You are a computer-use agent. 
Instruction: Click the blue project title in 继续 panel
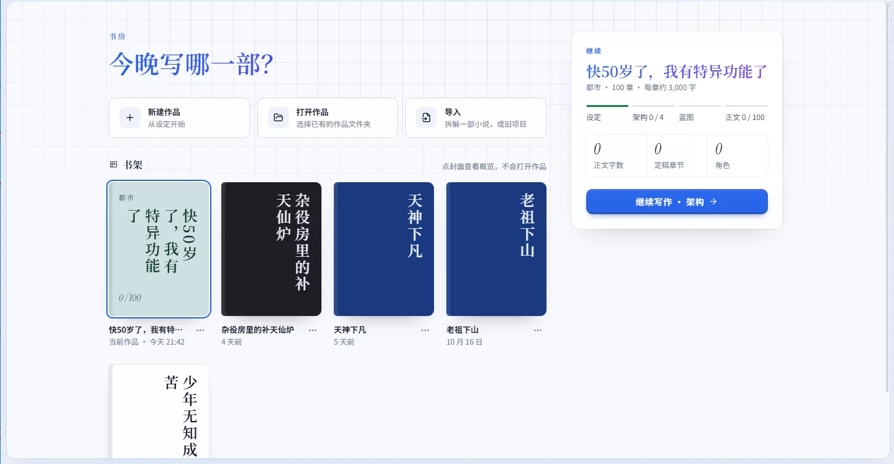(x=677, y=72)
